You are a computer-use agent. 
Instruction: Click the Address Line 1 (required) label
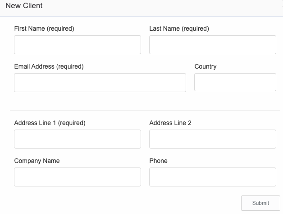pyautogui.click(x=50, y=123)
